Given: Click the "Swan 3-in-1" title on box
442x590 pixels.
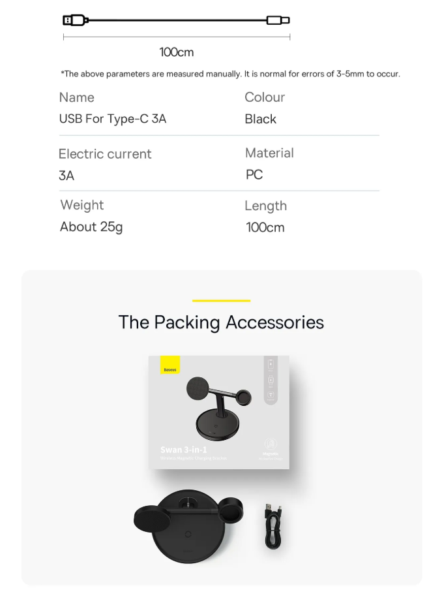Looking at the screenshot, I should coord(184,450).
